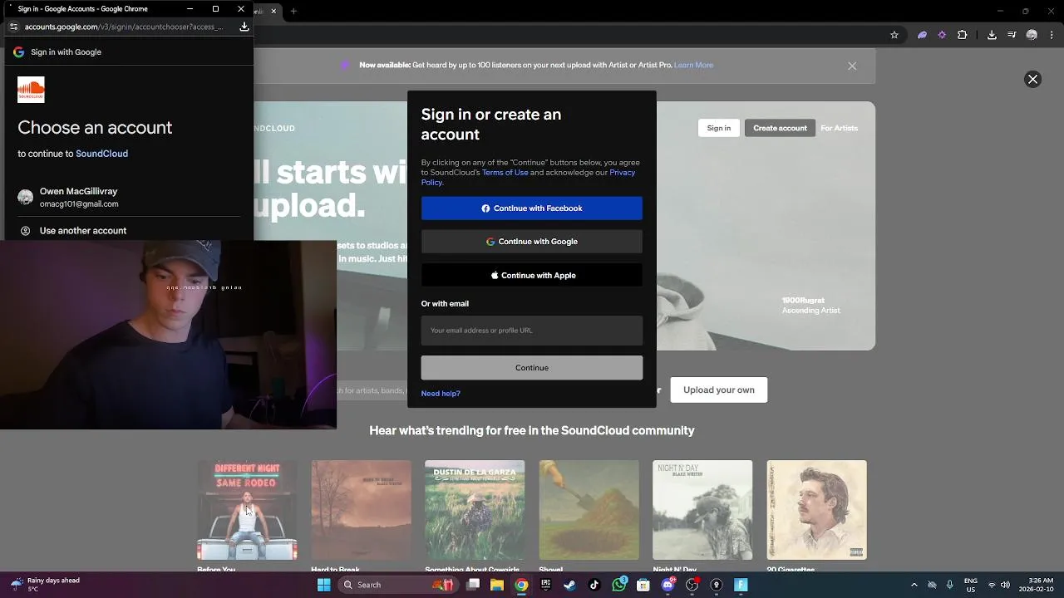The width and height of the screenshot is (1064, 598).
Task: Open the Windows Start menu
Action: [323, 585]
